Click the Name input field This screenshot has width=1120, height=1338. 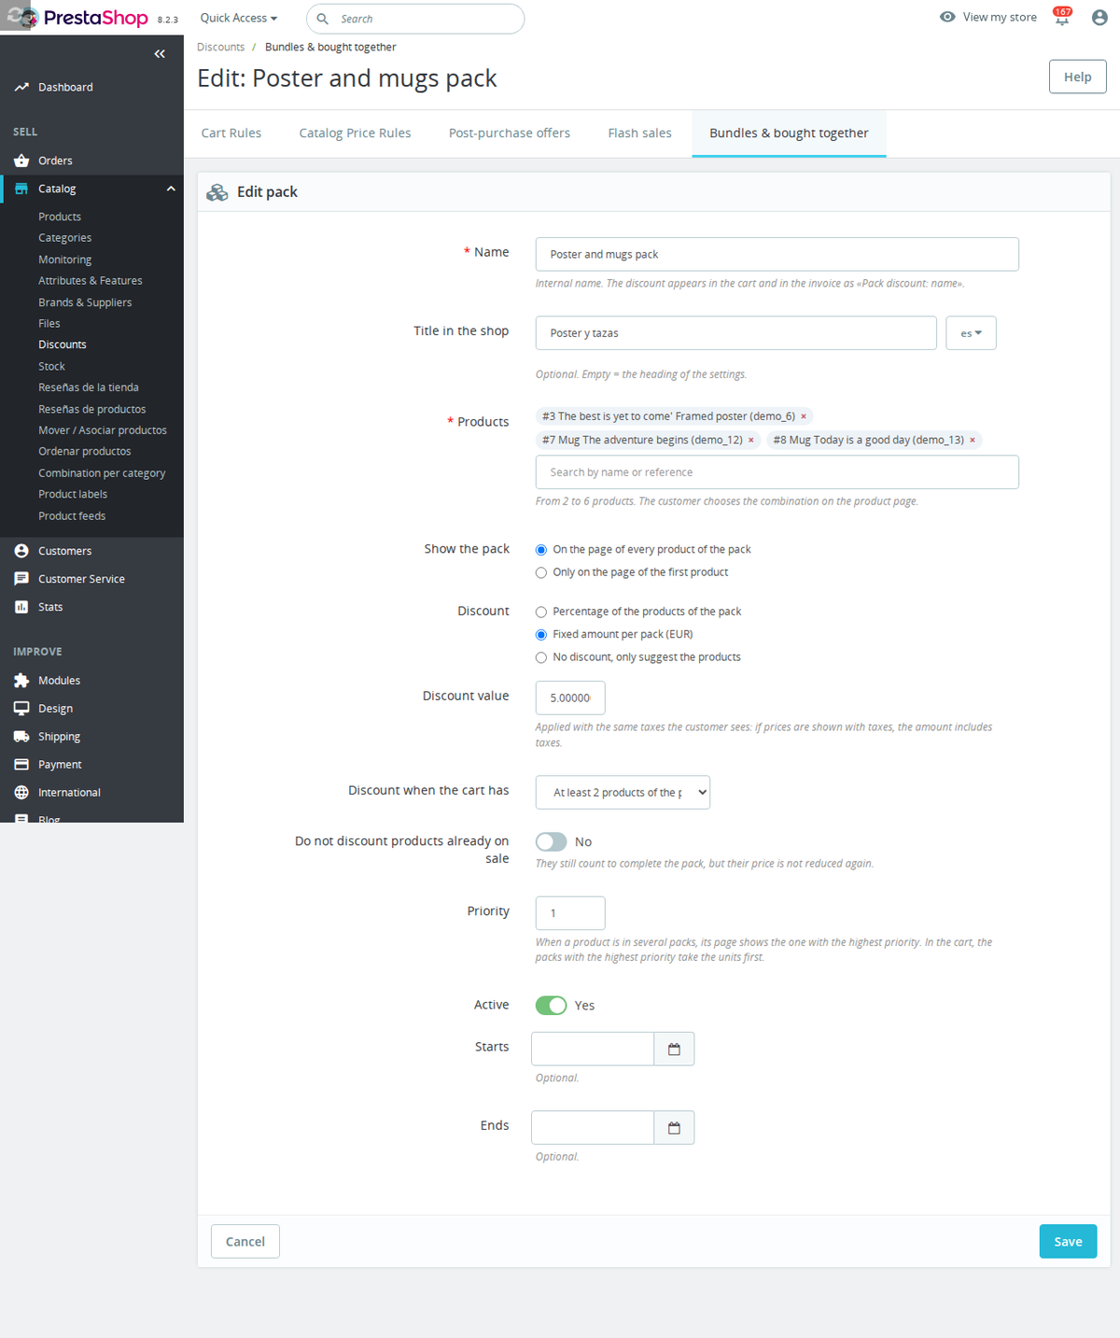tap(777, 255)
